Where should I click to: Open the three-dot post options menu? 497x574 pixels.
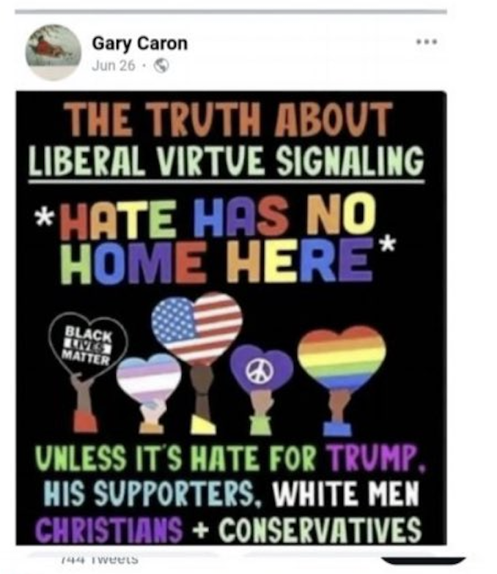[427, 42]
